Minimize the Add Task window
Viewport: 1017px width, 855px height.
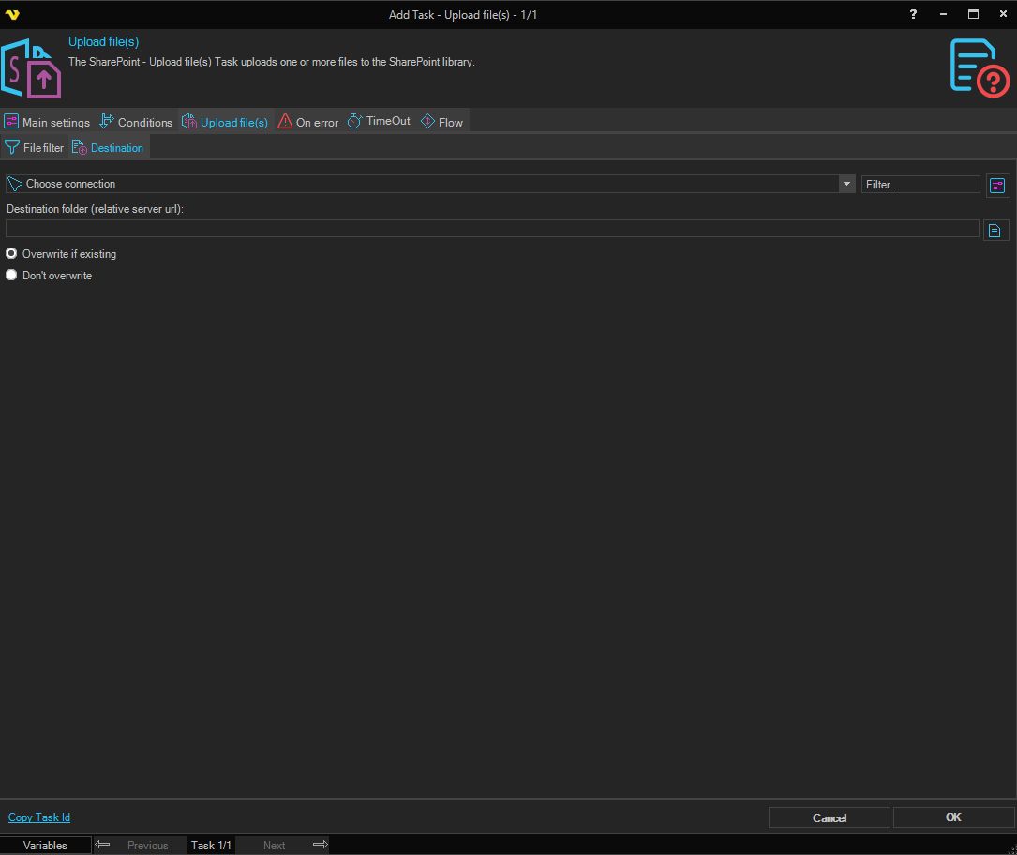(x=943, y=14)
